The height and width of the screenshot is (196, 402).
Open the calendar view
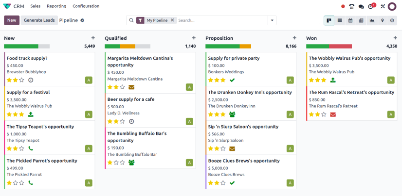pyautogui.click(x=350, y=20)
